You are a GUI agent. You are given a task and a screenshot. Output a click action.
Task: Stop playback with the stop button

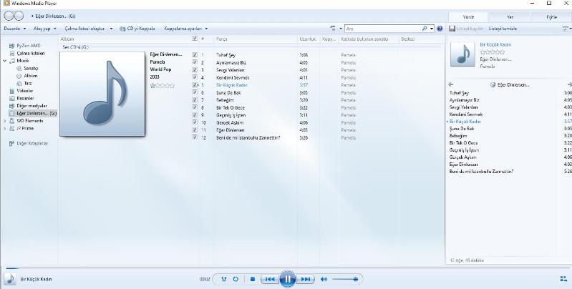(x=253, y=279)
